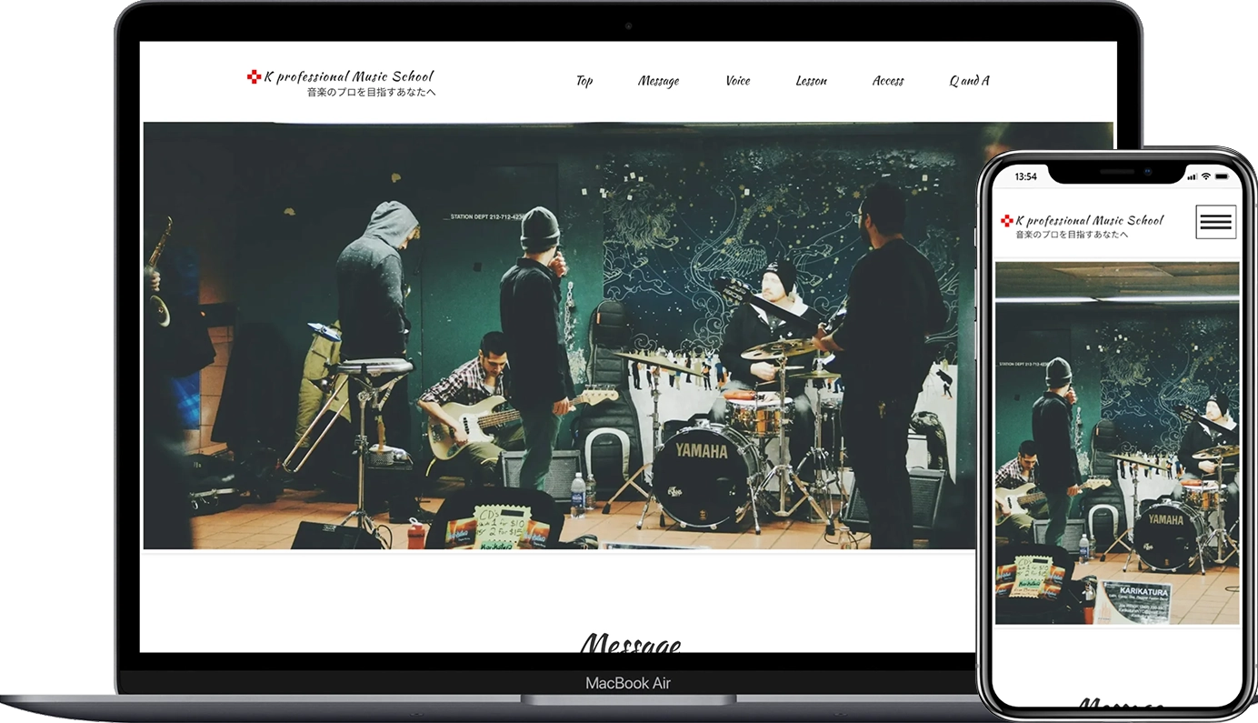Click the Message heading on laptop page
Image resolution: width=1258 pixels, height=723 pixels.
point(629,644)
